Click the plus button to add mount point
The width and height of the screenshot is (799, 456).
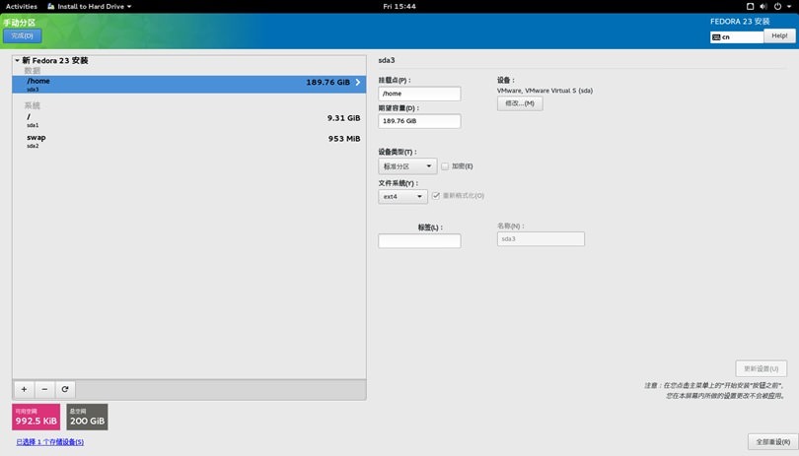24,389
